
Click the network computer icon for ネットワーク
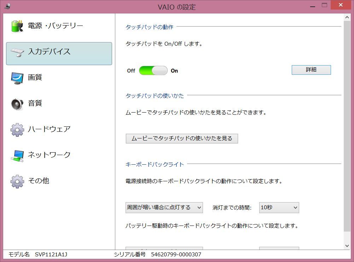17,156
